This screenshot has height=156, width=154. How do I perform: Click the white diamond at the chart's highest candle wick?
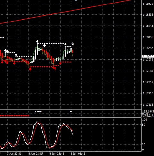pyautogui.click(x=37, y=41)
